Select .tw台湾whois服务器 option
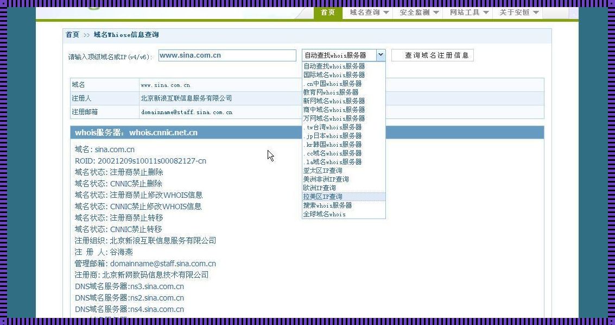This screenshot has width=615, height=325. point(344,127)
